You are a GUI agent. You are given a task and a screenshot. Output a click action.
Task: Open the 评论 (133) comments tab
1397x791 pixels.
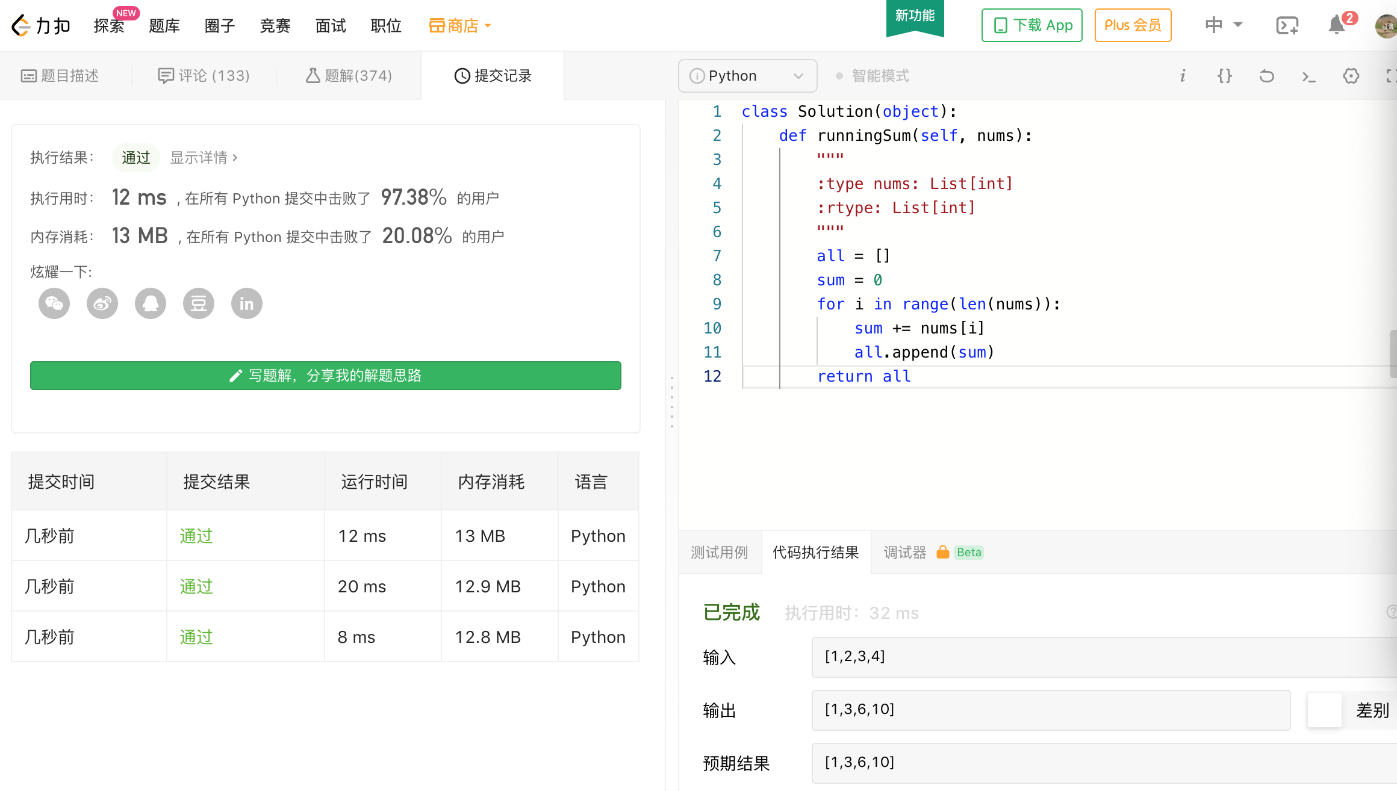coord(204,76)
